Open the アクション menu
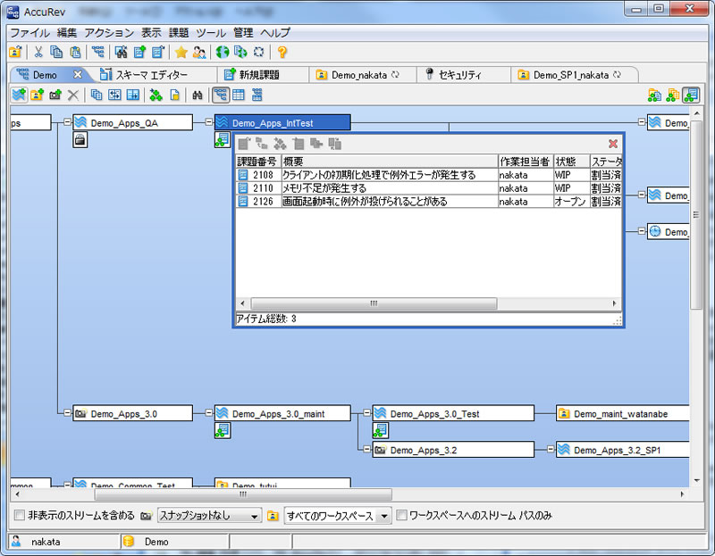This screenshot has height=556, width=715. pos(109,33)
